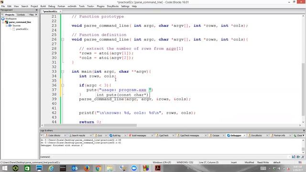This screenshot has height=172, width=306.
Task: Open the Tools menu
Action: [x=82, y=6]
